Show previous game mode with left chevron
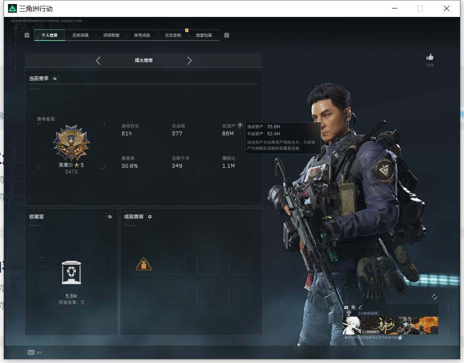Viewport: 464px width, 363px height. [x=98, y=61]
